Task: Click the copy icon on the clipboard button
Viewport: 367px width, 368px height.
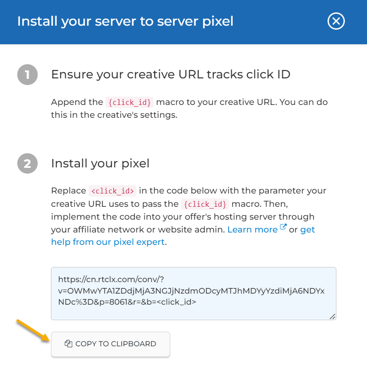Action: pyautogui.click(x=68, y=344)
